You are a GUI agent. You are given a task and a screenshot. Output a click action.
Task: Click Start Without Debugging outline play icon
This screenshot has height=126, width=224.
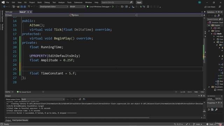pos(113,7)
